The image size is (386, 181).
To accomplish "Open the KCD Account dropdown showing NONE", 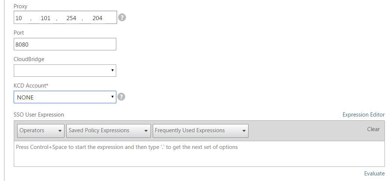I will [x=65, y=97].
